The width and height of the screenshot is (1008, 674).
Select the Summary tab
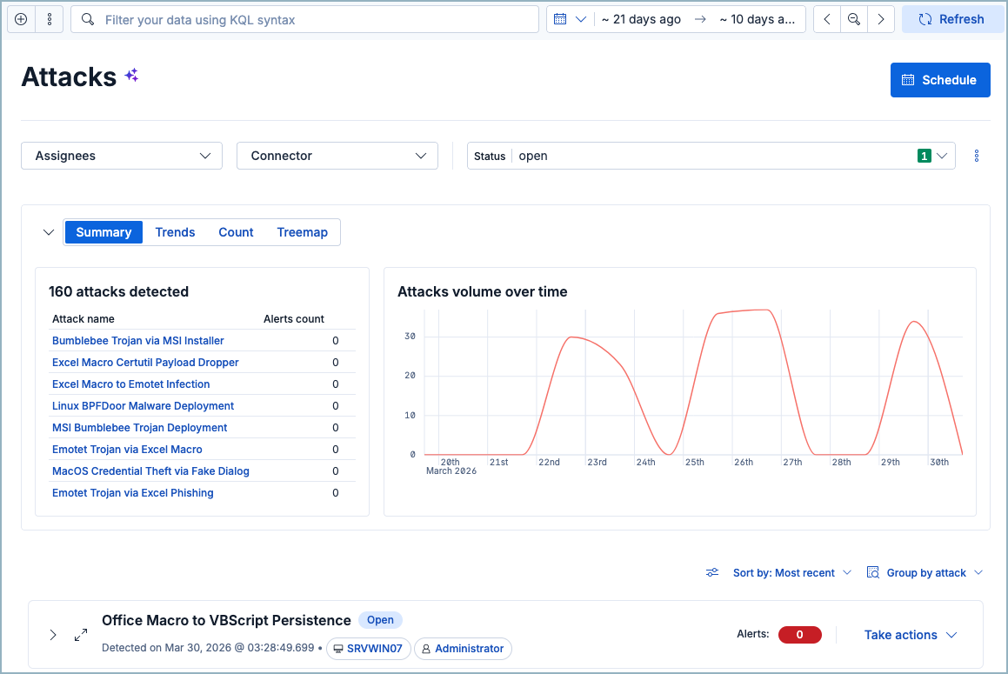(103, 232)
